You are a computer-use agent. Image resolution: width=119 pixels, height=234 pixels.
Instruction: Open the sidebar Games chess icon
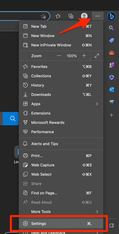pos(111,65)
